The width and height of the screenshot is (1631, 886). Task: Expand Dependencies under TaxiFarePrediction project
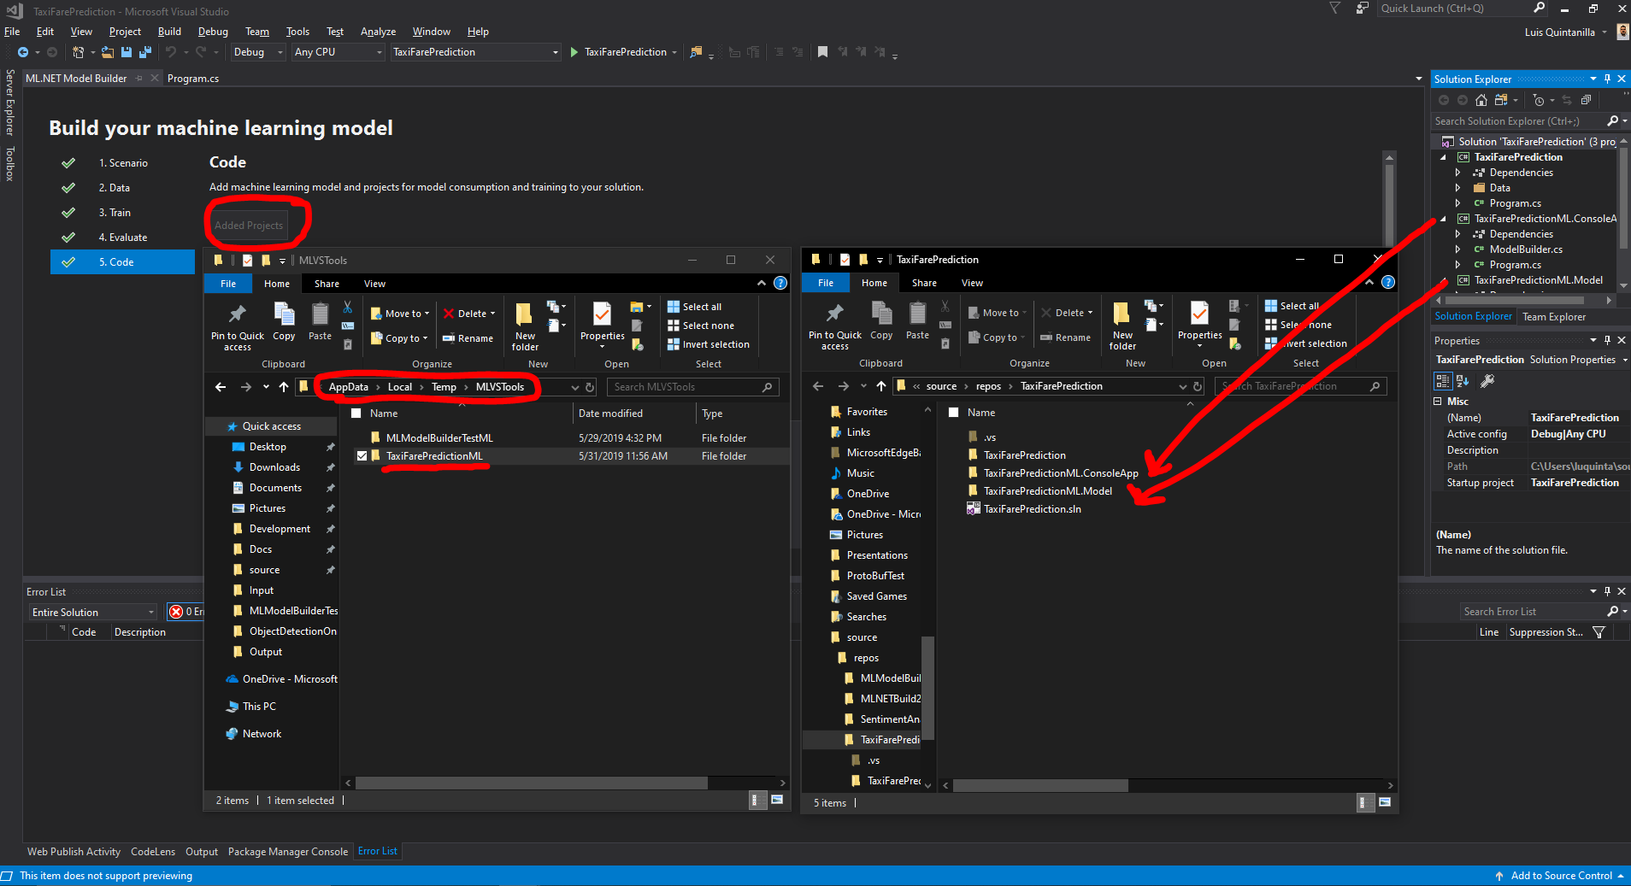[x=1457, y=173]
